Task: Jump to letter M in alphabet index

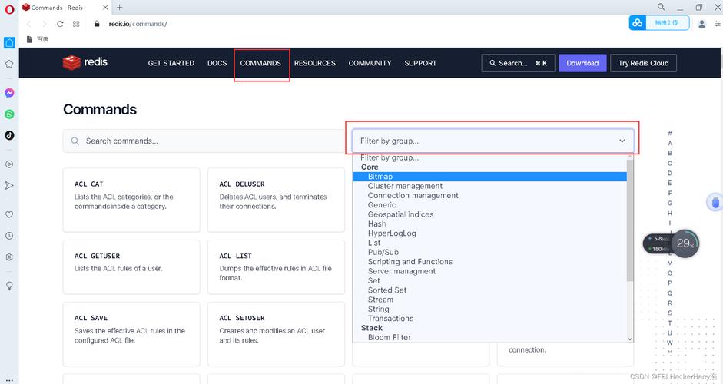Action: (670, 263)
